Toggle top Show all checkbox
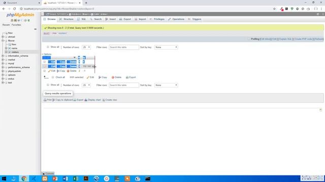This screenshot has height=182, width=325. click(x=48, y=47)
